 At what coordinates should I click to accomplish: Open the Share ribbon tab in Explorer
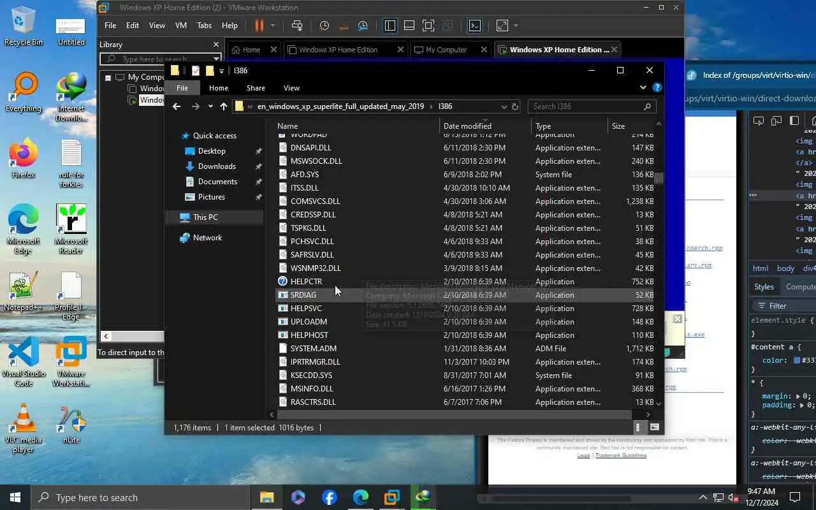(256, 88)
